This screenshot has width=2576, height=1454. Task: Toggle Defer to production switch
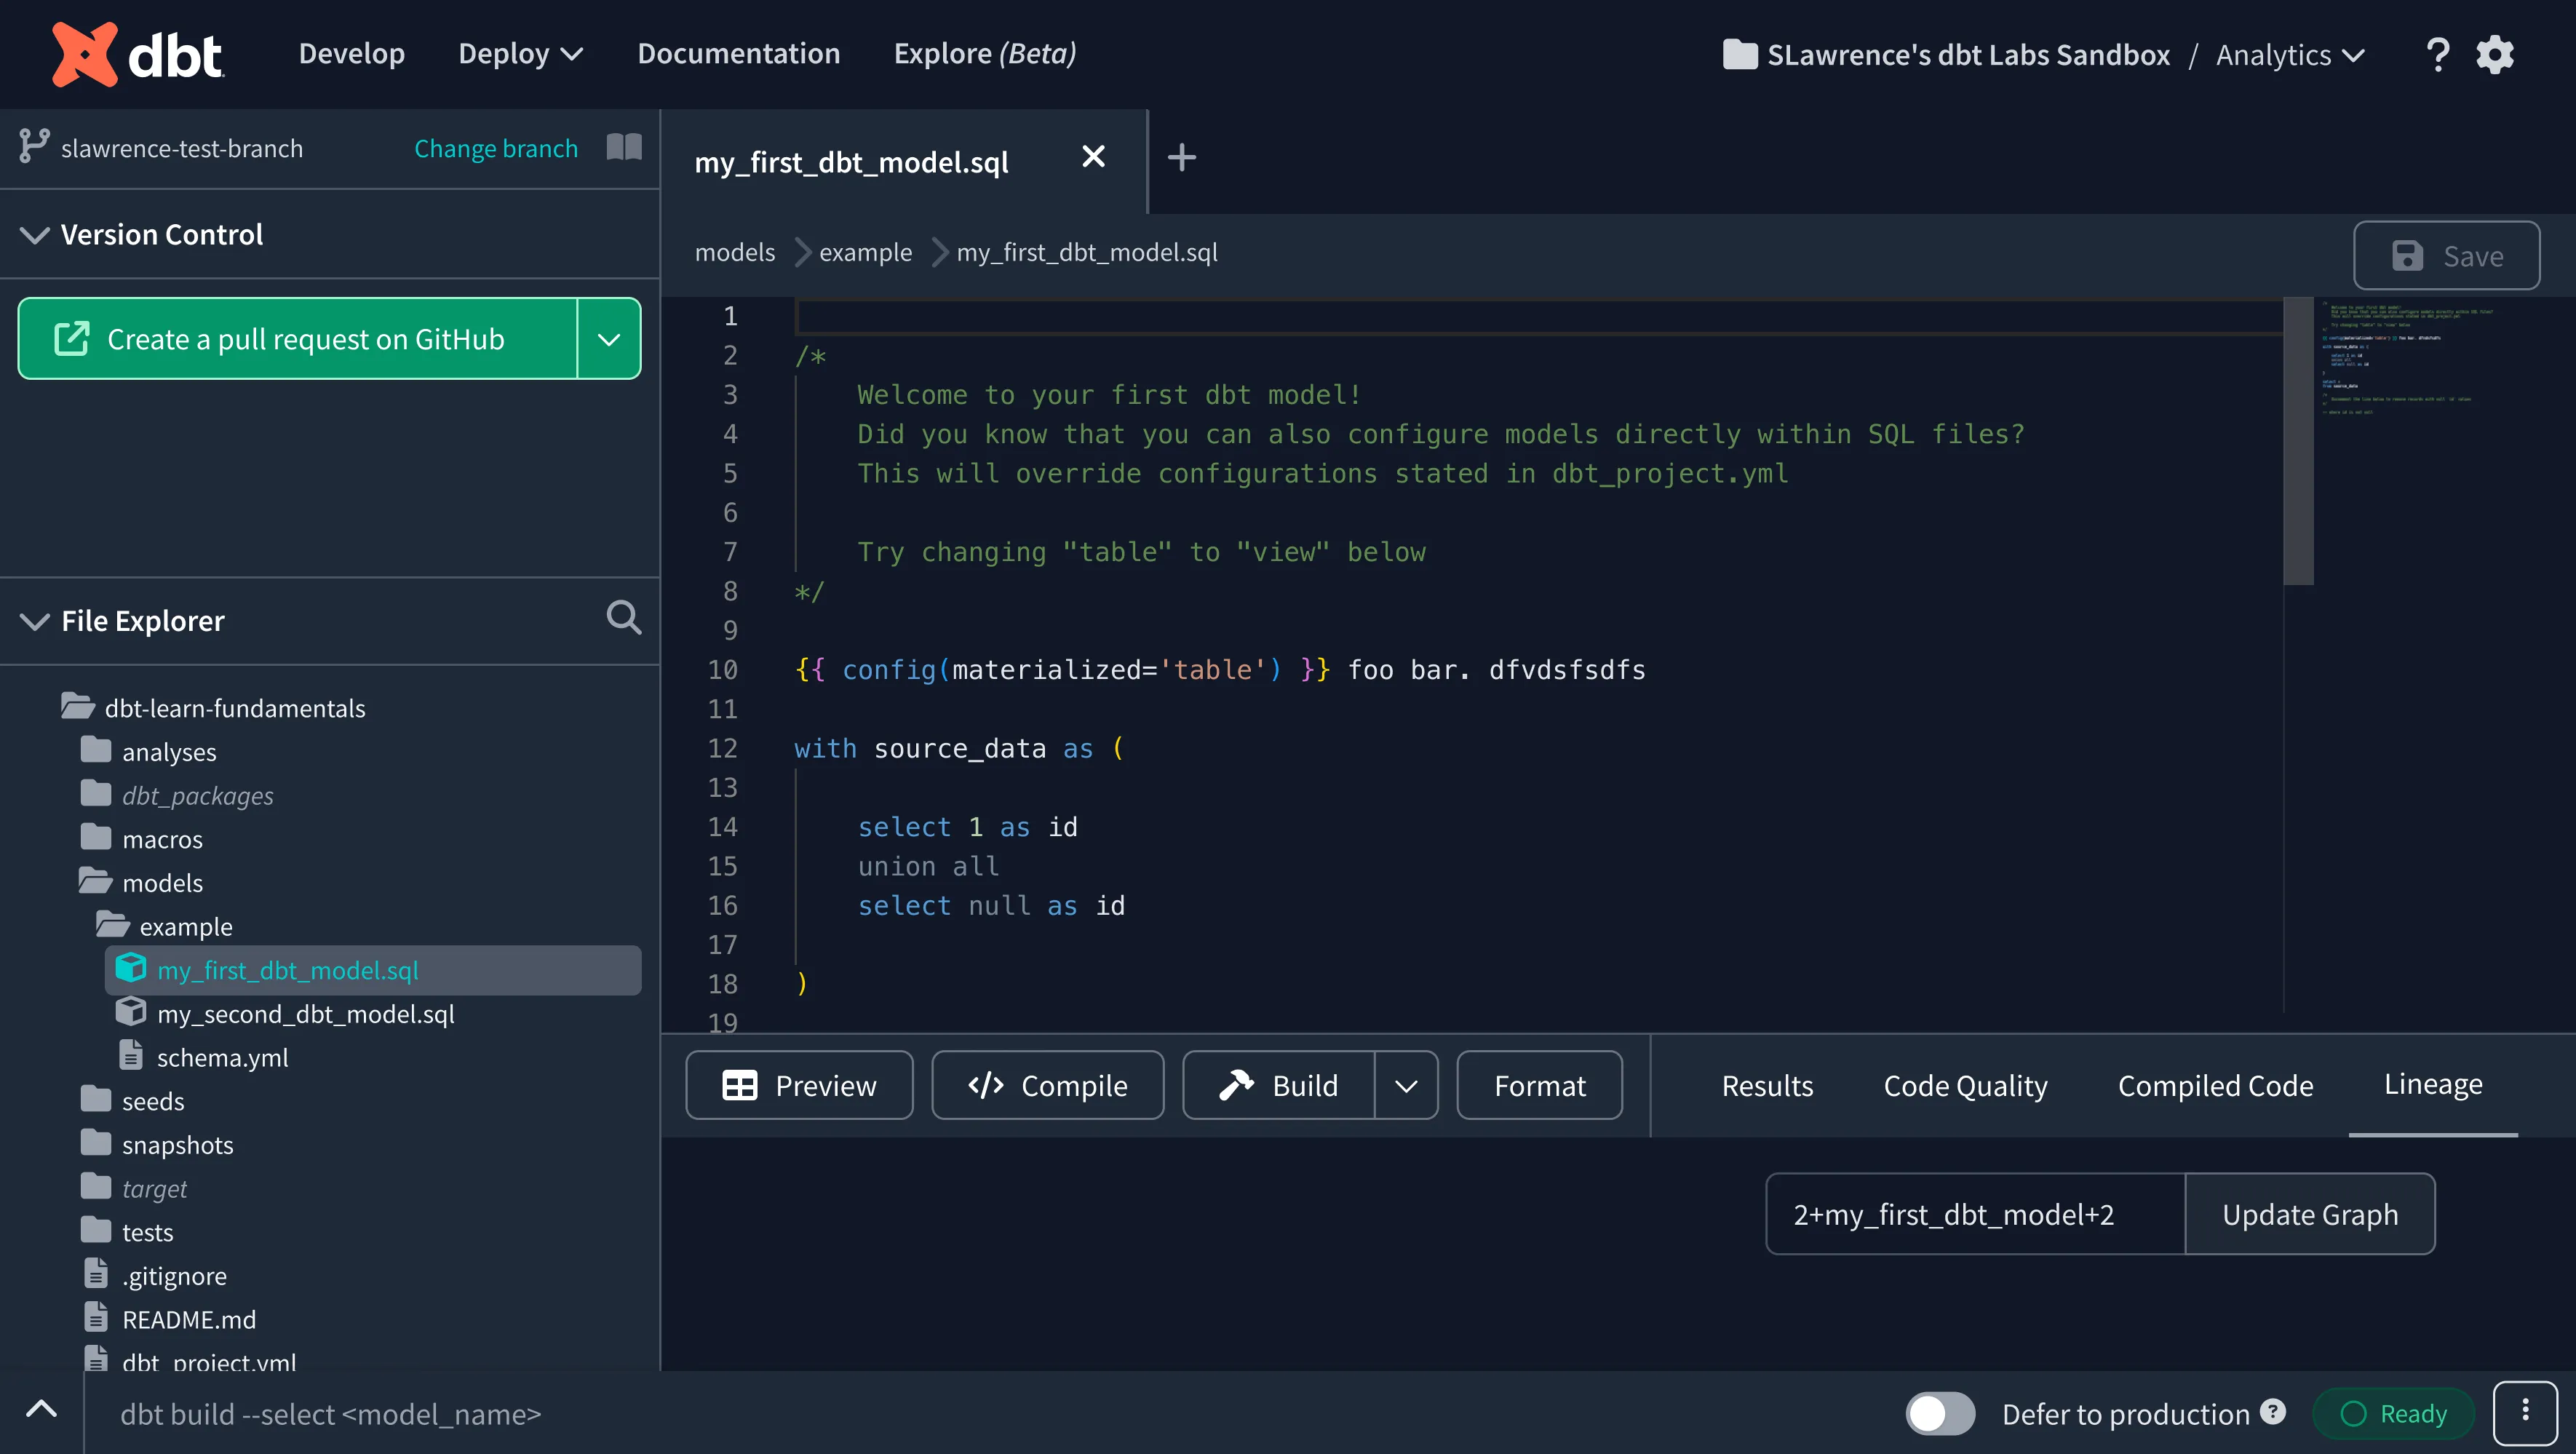coord(1939,1413)
